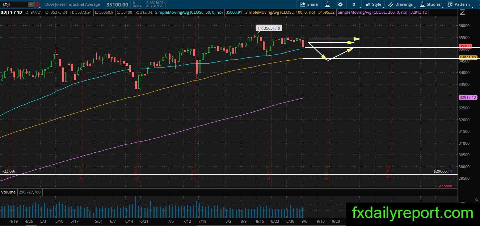Click the red icon beside the symbol box
This screenshot has height=226, width=480.
pyautogui.click(x=38, y=5)
